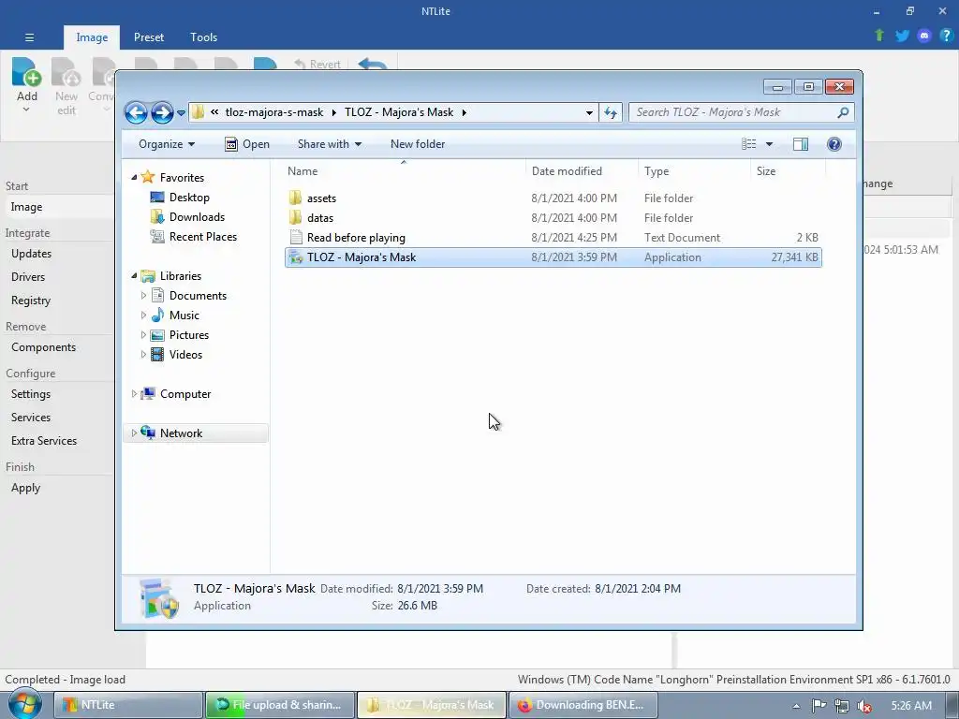The height and width of the screenshot is (719, 959).
Task: Open Drivers page in NTLite sidebar
Action: pyautogui.click(x=28, y=277)
